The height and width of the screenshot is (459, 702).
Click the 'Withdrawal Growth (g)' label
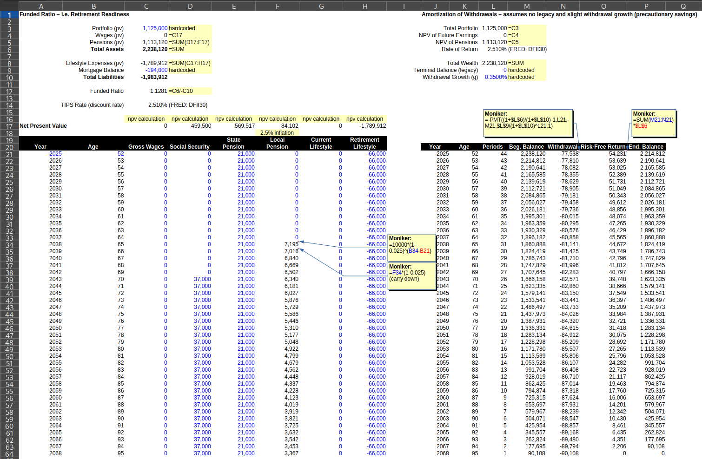(x=450, y=77)
